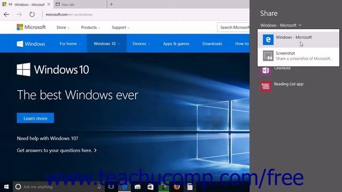The image size is (342, 192).
Task: Click the Search Microsoft field
Action: (x=234, y=27)
